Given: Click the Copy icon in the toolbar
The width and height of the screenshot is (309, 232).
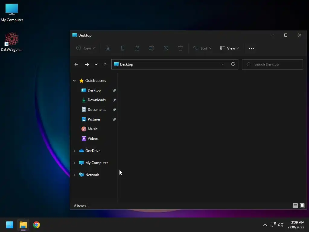Looking at the screenshot, I should click(x=123, y=48).
